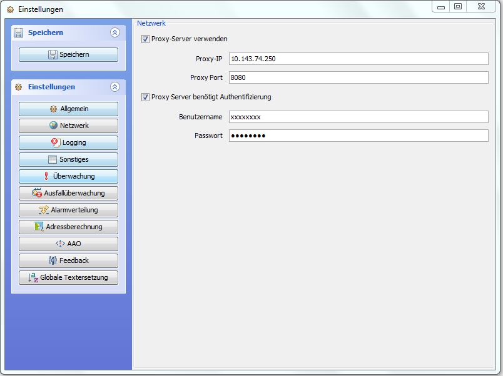
Task: Collapse the Speichern panel section
Action: pos(114,32)
